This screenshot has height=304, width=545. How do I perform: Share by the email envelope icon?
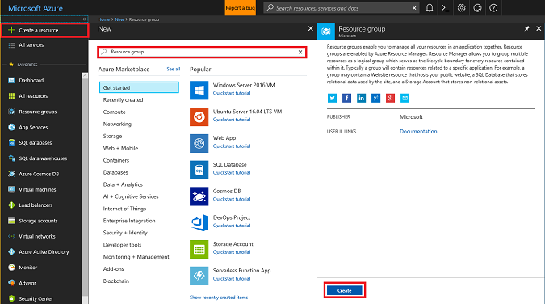(405, 98)
